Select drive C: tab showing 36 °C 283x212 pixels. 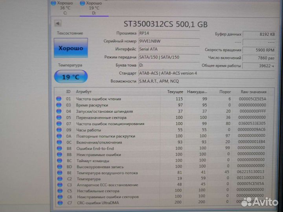coord(62,8)
